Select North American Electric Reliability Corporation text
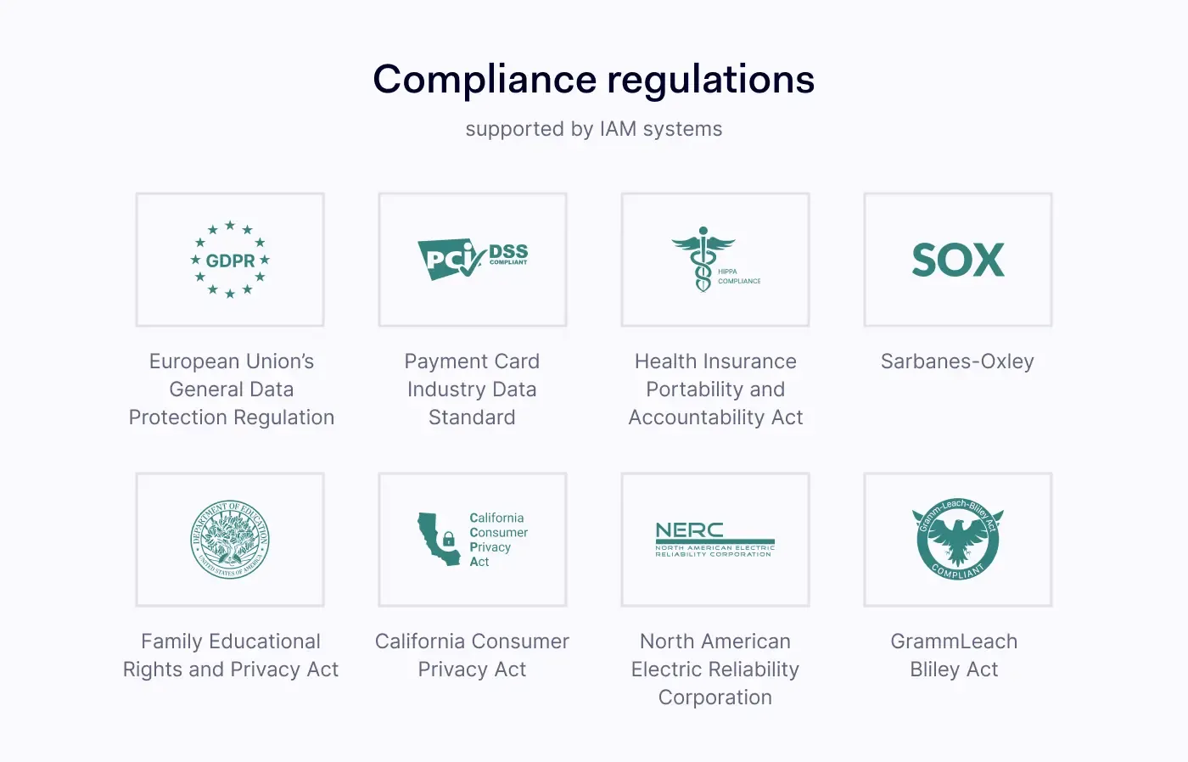Image resolution: width=1188 pixels, height=762 pixels. tap(715, 670)
